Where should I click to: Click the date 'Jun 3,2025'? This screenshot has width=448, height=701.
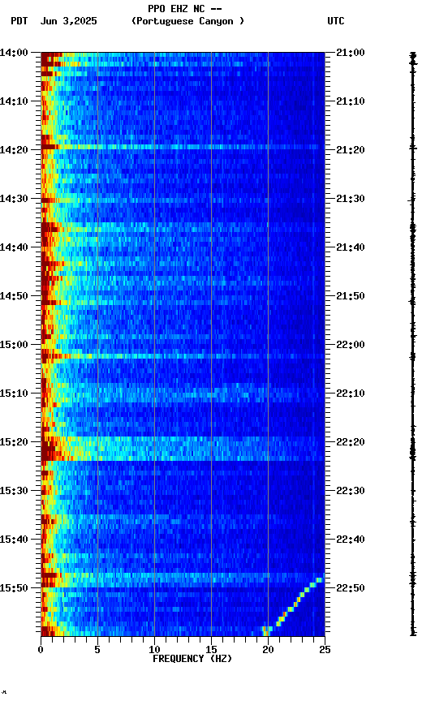click(x=68, y=21)
